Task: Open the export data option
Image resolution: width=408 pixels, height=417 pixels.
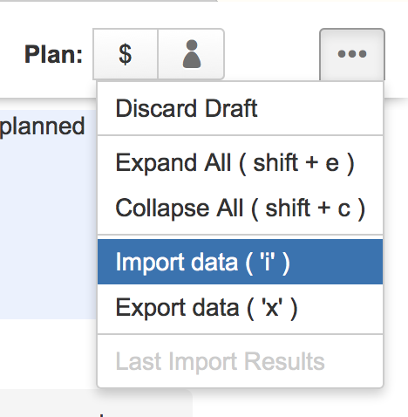Action: tap(240, 307)
